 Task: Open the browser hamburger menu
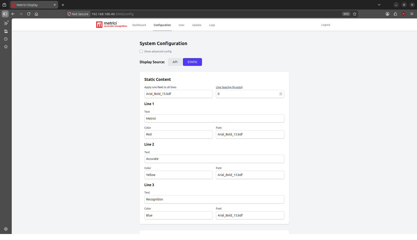[412, 14]
